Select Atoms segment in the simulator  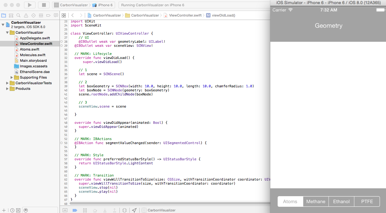click(x=290, y=201)
